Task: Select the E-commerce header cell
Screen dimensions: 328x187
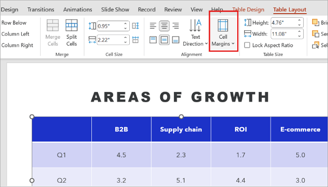Action: click(x=299, y=129)
